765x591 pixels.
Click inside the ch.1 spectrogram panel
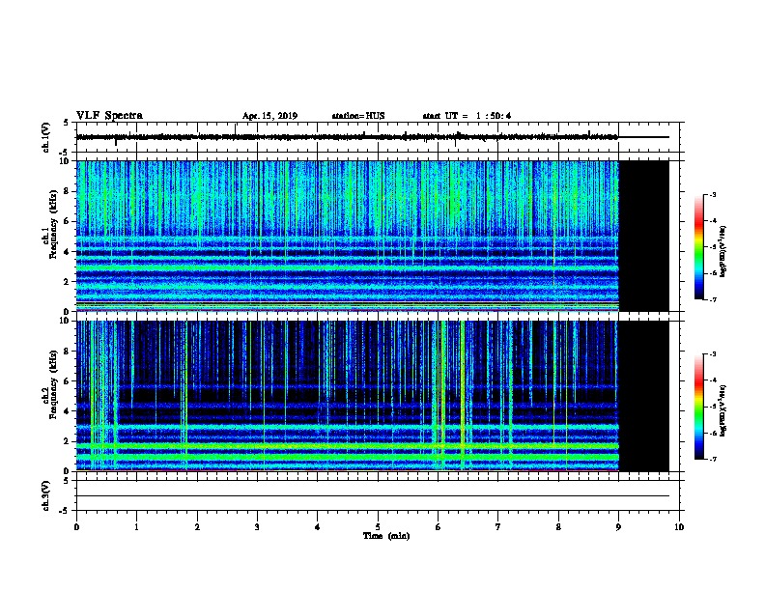[x=348, y=236]
